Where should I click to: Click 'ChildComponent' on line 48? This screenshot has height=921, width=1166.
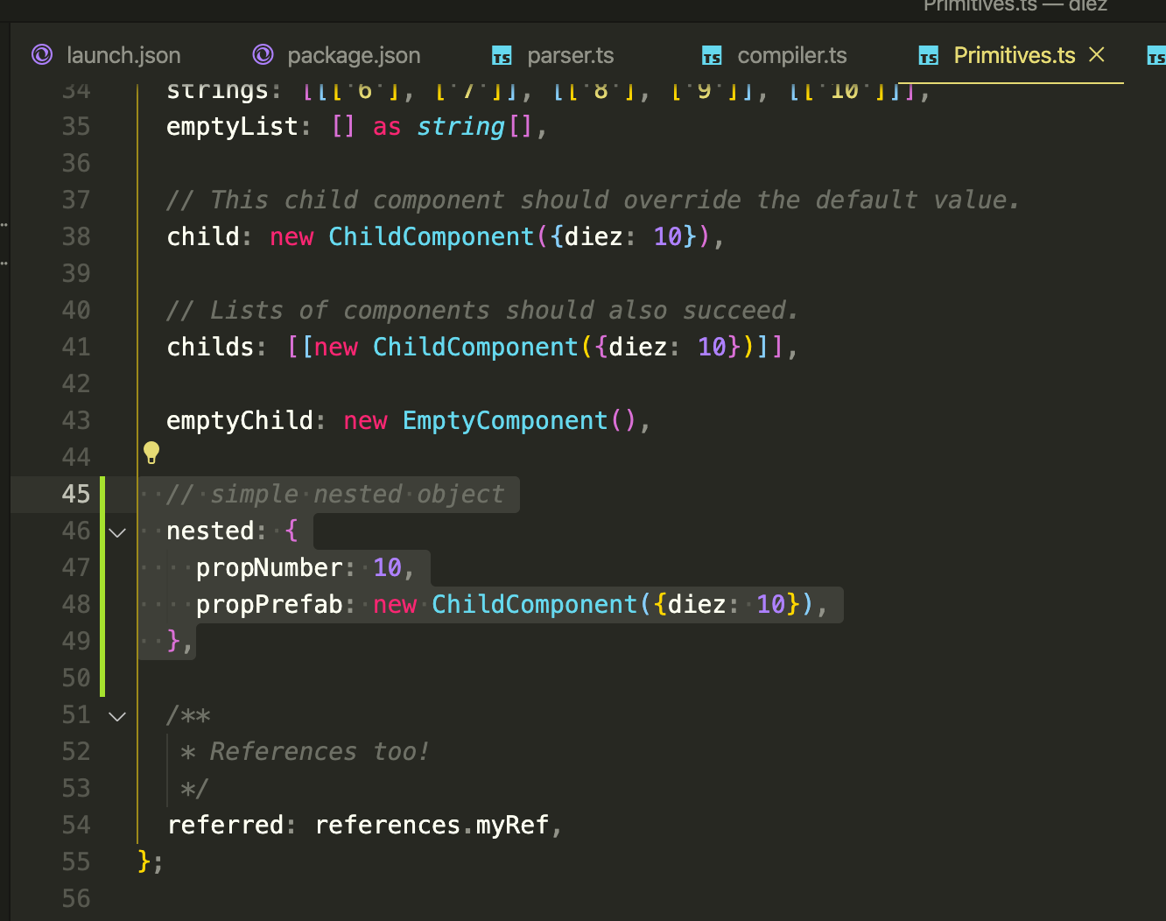[x=535, y=604]
